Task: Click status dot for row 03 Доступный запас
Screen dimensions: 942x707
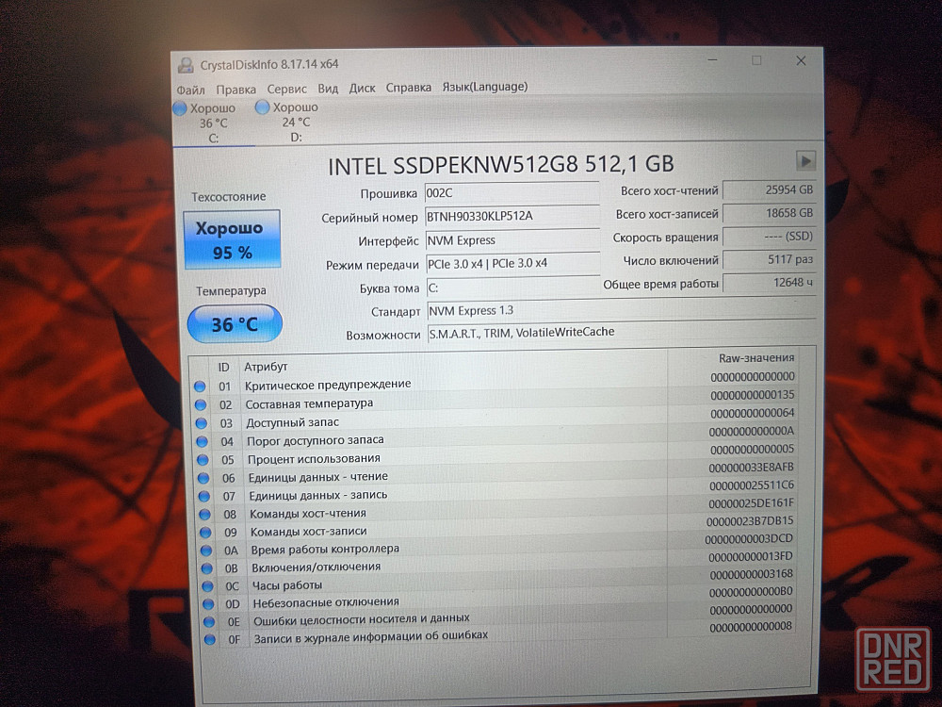Action: [x=202, y=423]
